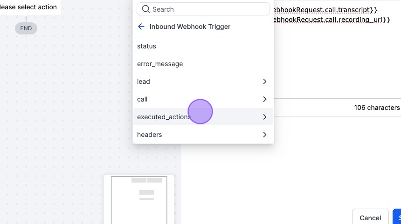Image resolution: width=401 pixels, height=224 pixels.
Task: Choose the error_message variable
Action: point(160,64)
